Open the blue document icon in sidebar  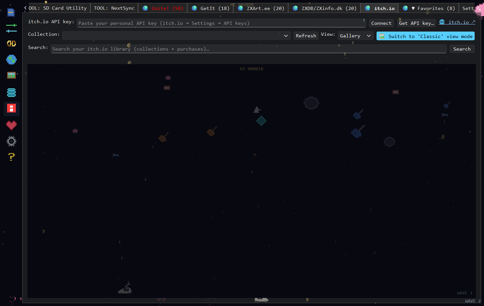click(11, 13)
